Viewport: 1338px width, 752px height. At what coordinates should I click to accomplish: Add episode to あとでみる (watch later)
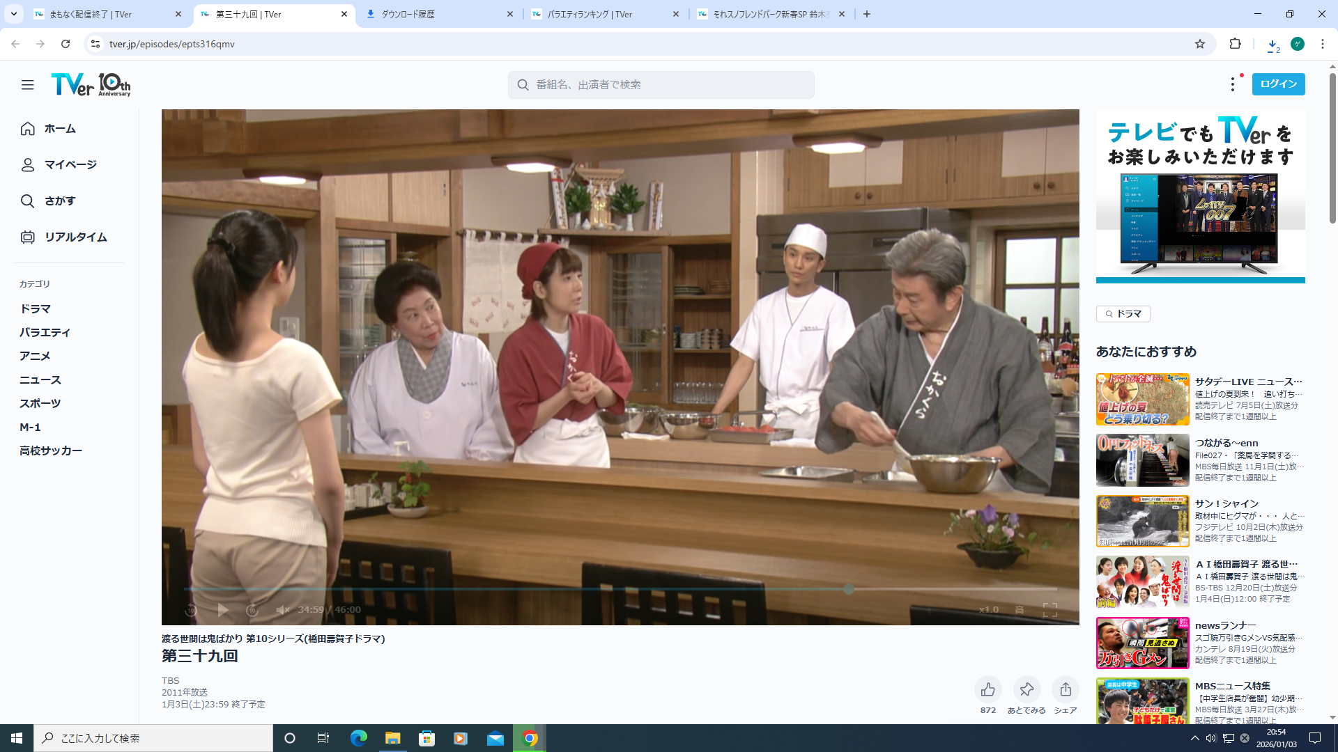[1026, 689]
